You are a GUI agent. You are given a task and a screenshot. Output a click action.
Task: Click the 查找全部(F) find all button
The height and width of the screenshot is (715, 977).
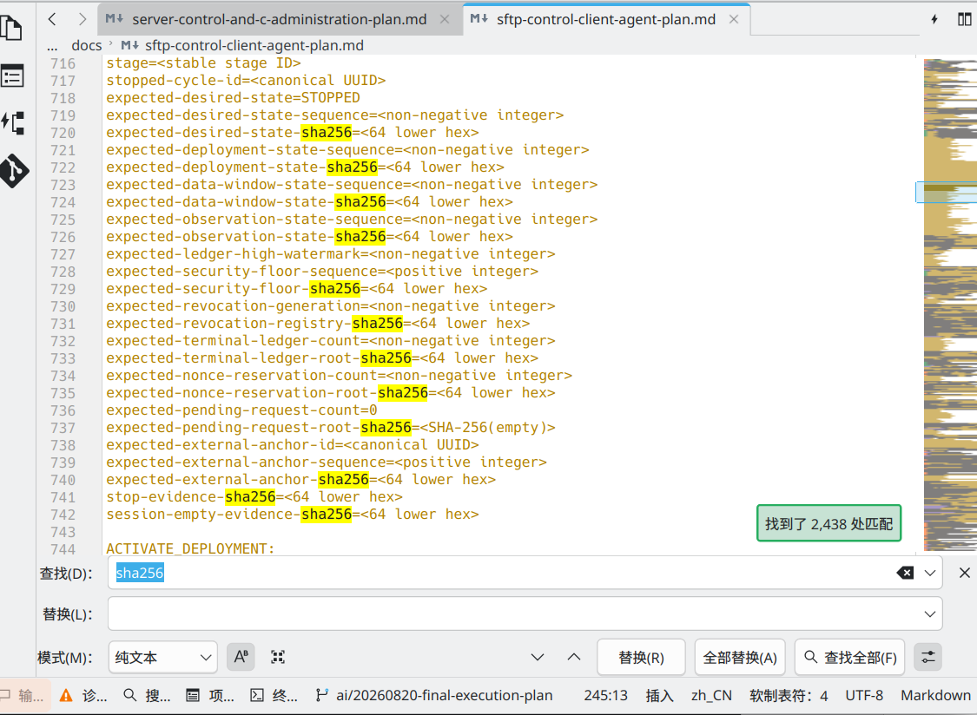point(850,657)
